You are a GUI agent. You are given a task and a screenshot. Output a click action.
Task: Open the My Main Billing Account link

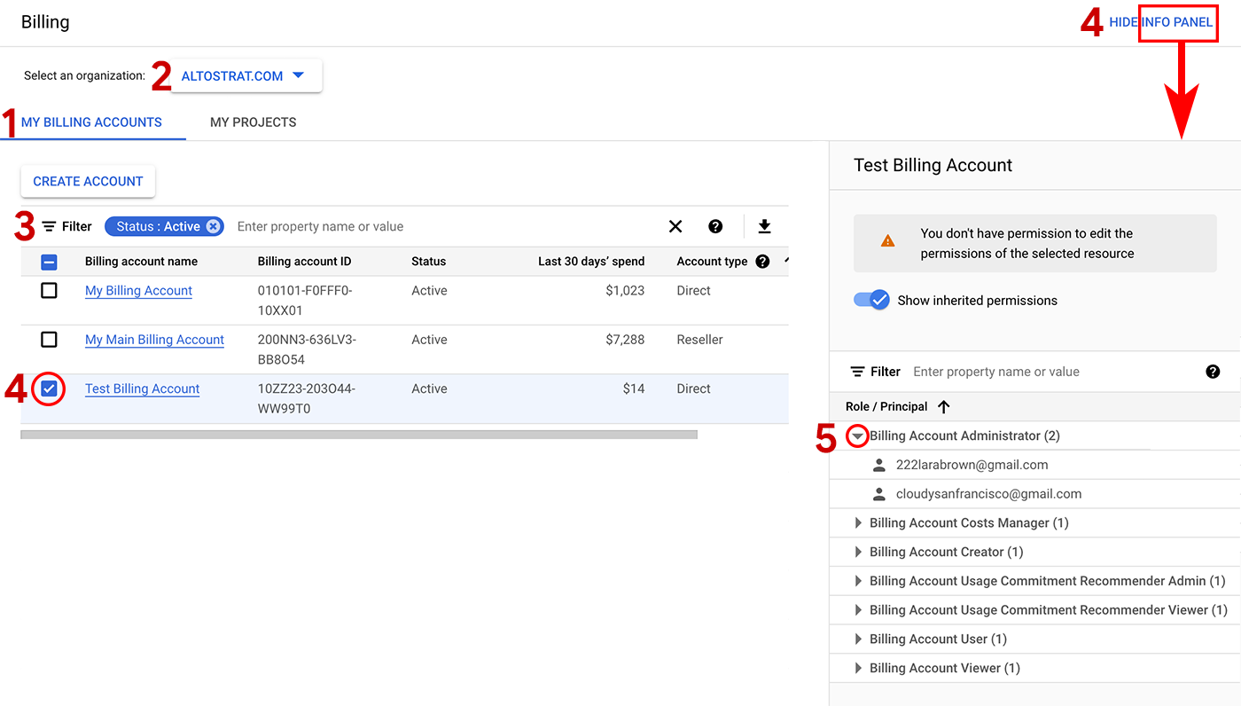coord(154,339)
